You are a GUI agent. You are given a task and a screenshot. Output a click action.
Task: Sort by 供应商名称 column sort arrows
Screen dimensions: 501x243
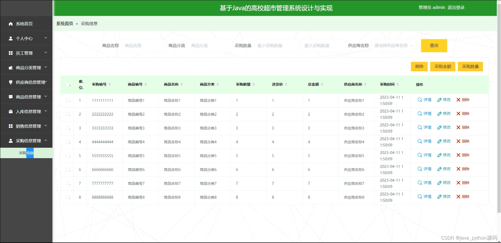[x=365, y=84]
